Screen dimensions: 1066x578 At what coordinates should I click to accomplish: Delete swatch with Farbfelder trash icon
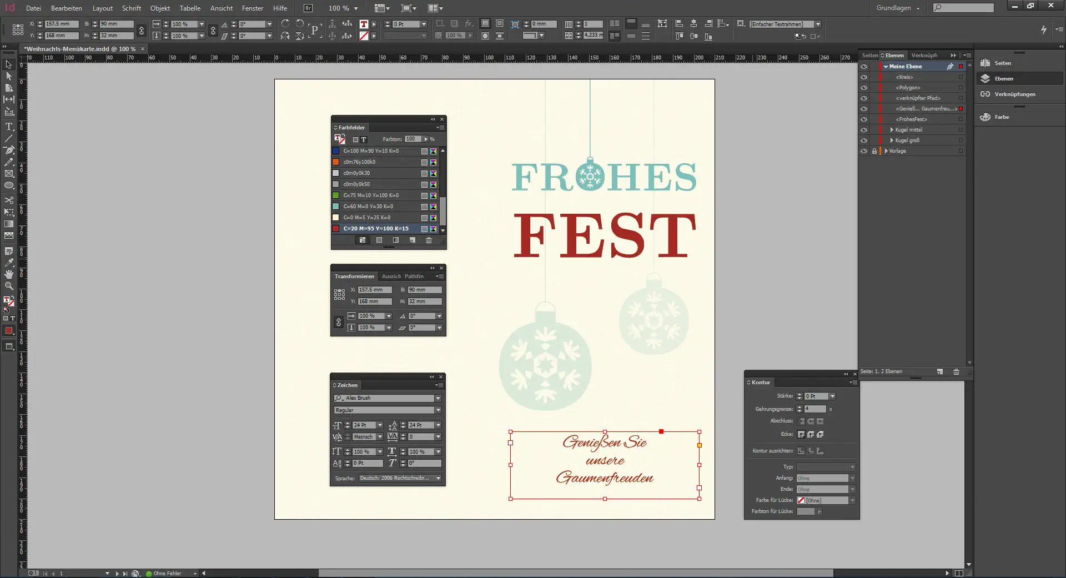coord(429,240)
